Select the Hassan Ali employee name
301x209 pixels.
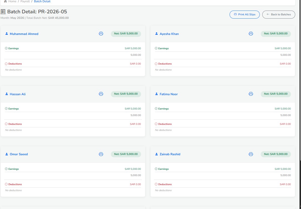click(18, 94)
